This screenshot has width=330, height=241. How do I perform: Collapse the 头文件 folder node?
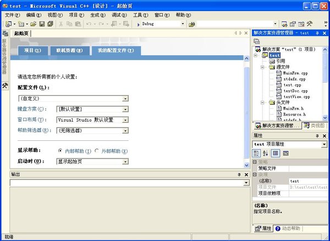click(x=262, y=103)
